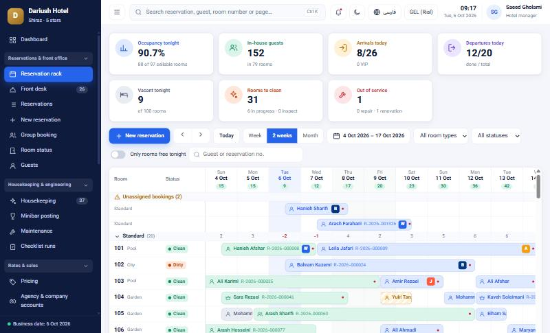This screenshot has height=333, width=550.
Task: Switch to Week view
Action: pos(255,135)
